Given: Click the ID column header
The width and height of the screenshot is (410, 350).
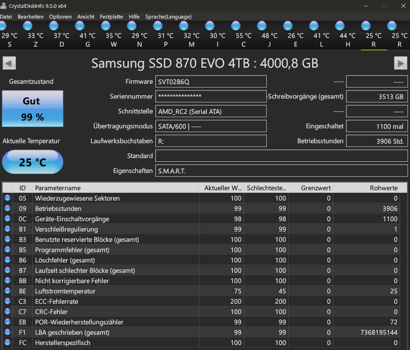Looking at the screenshot, I should (x=22, y=188).
